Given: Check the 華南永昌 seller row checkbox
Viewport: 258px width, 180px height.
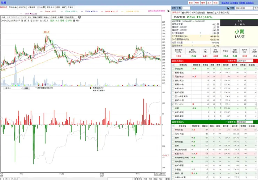Looking at the screenshot, I should [x=173, y=130].
